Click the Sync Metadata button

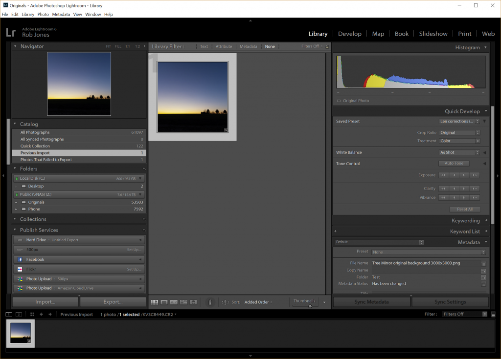click(371, 302)
